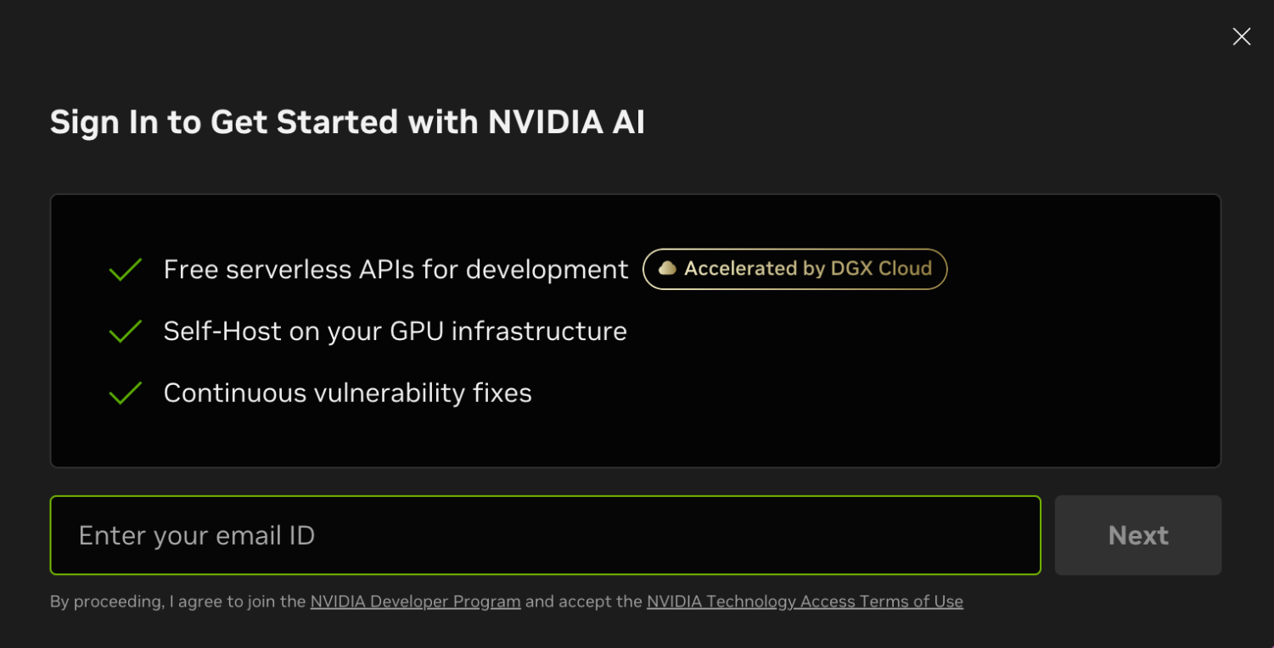Click the word infrastructure in second feature

[539, 332]
